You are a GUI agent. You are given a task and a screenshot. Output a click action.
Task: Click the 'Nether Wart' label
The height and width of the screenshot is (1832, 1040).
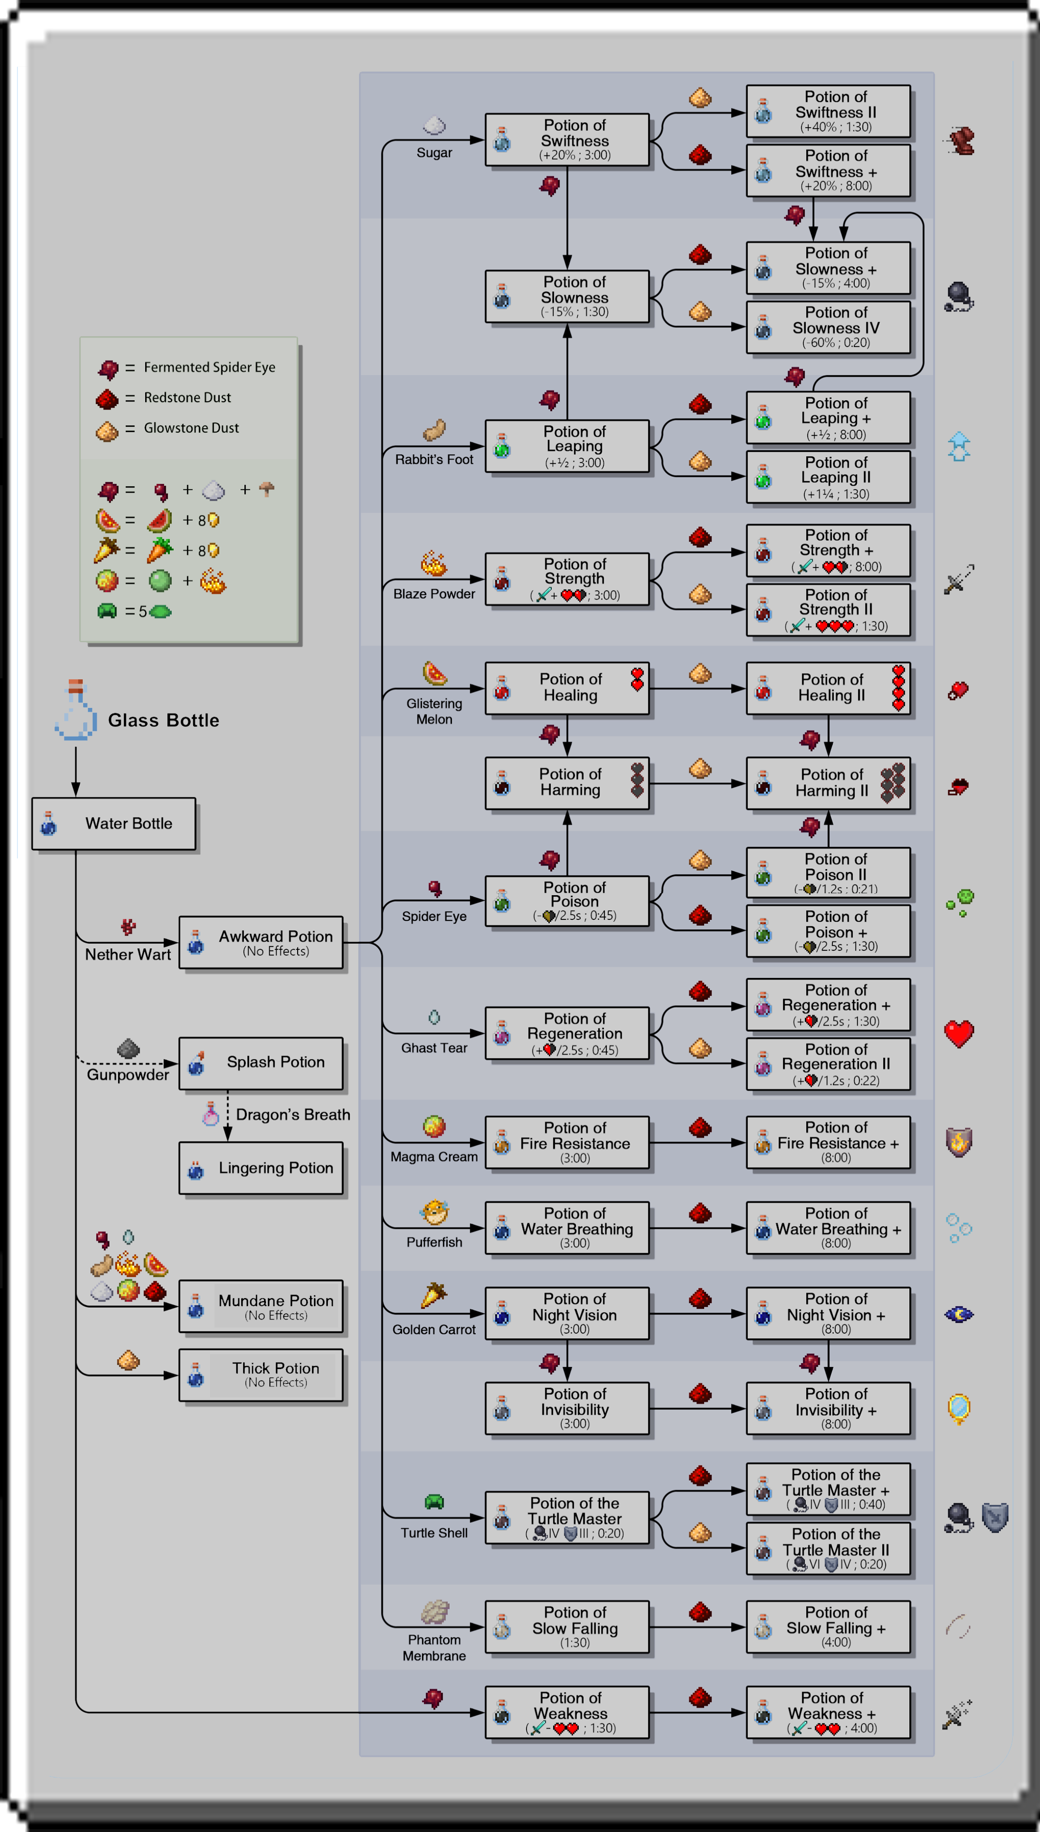[128, 955]
